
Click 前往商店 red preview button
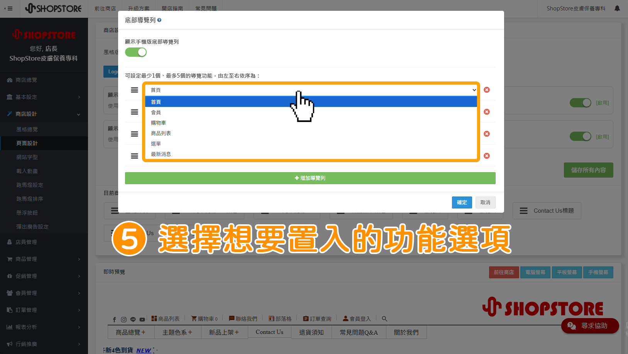pyautogui.click(x=504, y=272)
